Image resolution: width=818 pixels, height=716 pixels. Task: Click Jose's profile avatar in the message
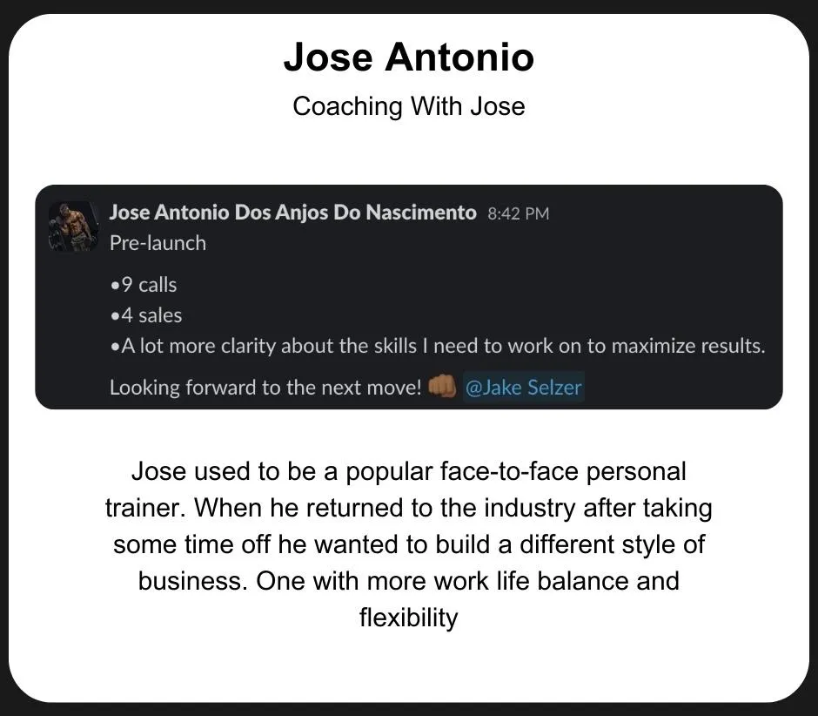point(74,226)
